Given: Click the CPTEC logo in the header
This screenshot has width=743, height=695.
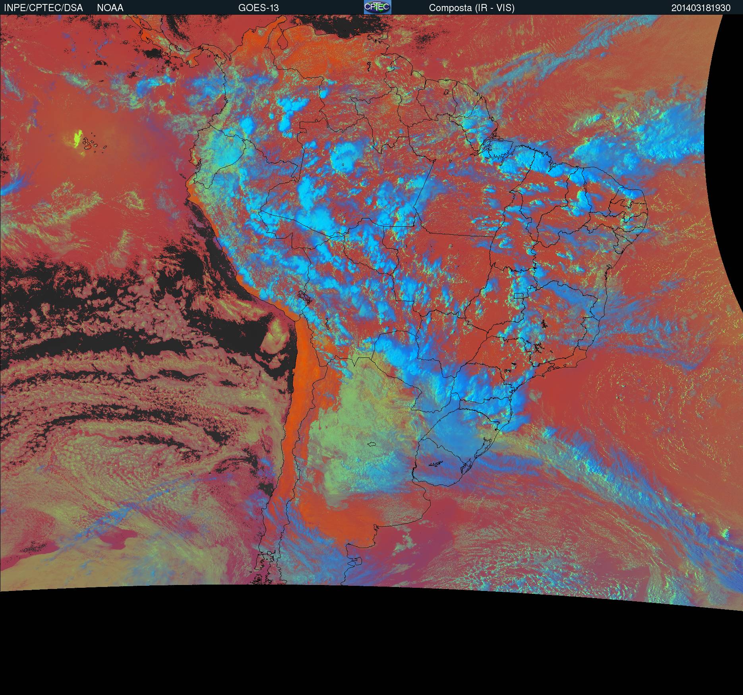Looking at the screenshot, I should point(377,7).
